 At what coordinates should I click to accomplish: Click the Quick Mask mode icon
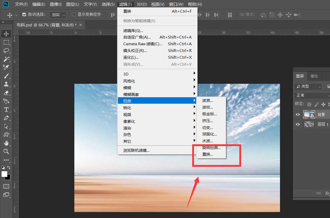click(x=6, y=186)
